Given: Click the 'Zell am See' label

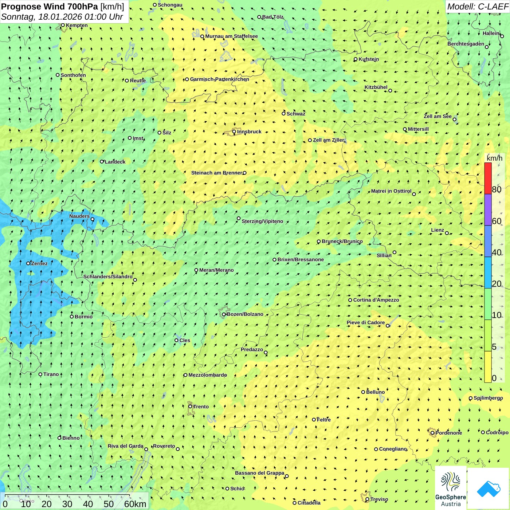Looking at the screenshot, I should (x=438, y=116).
